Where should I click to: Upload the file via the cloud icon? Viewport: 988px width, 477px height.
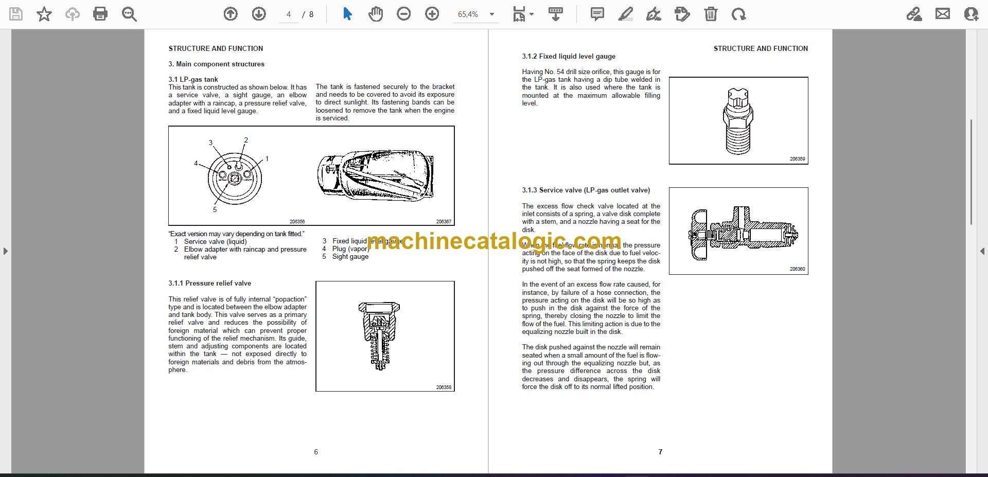pyautogui.click(x=72, y=14)
